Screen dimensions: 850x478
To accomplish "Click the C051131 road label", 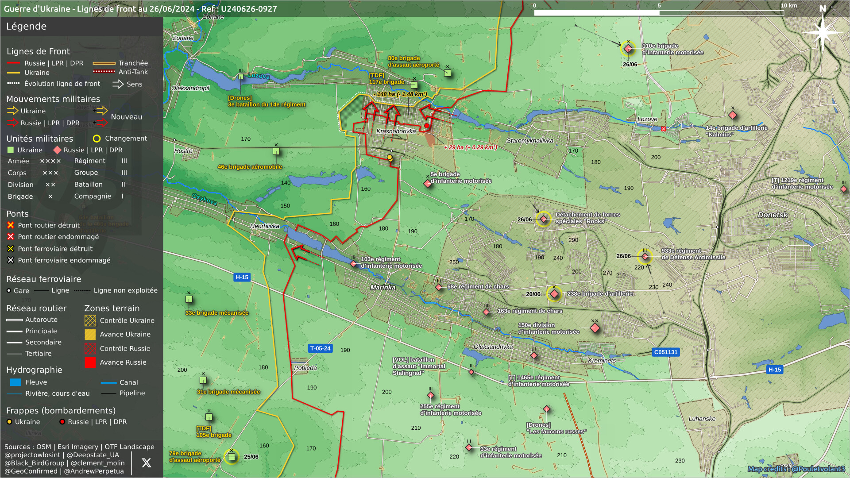I will (665, 352).
